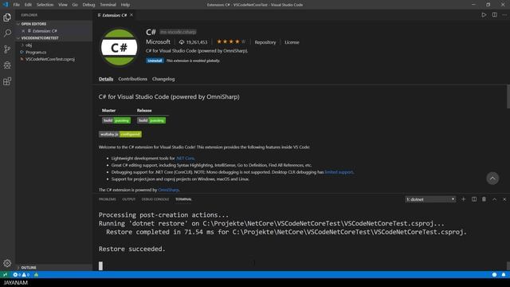
Task: Open the Edit menu
Action: point(28,5)
